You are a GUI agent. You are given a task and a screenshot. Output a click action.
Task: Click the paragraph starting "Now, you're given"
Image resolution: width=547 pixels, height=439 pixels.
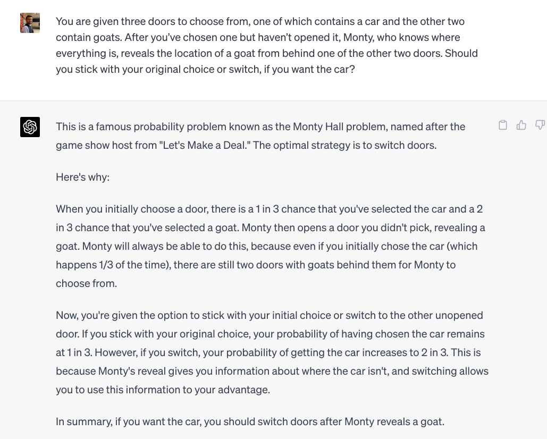pyautogui.click(x=271, y=352)
